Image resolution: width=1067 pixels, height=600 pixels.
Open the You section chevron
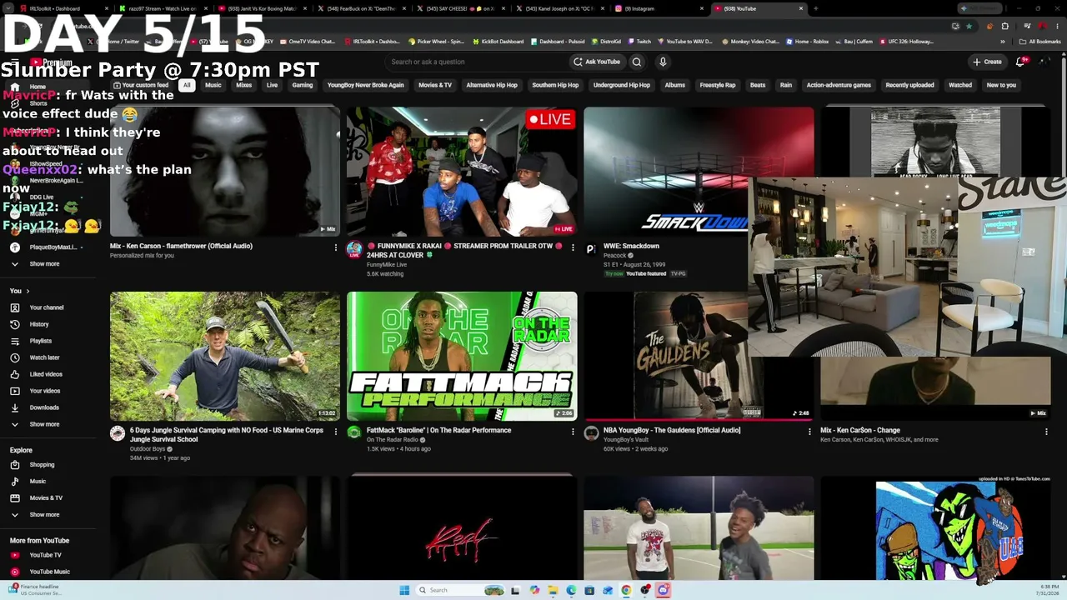tap(28, 291)
